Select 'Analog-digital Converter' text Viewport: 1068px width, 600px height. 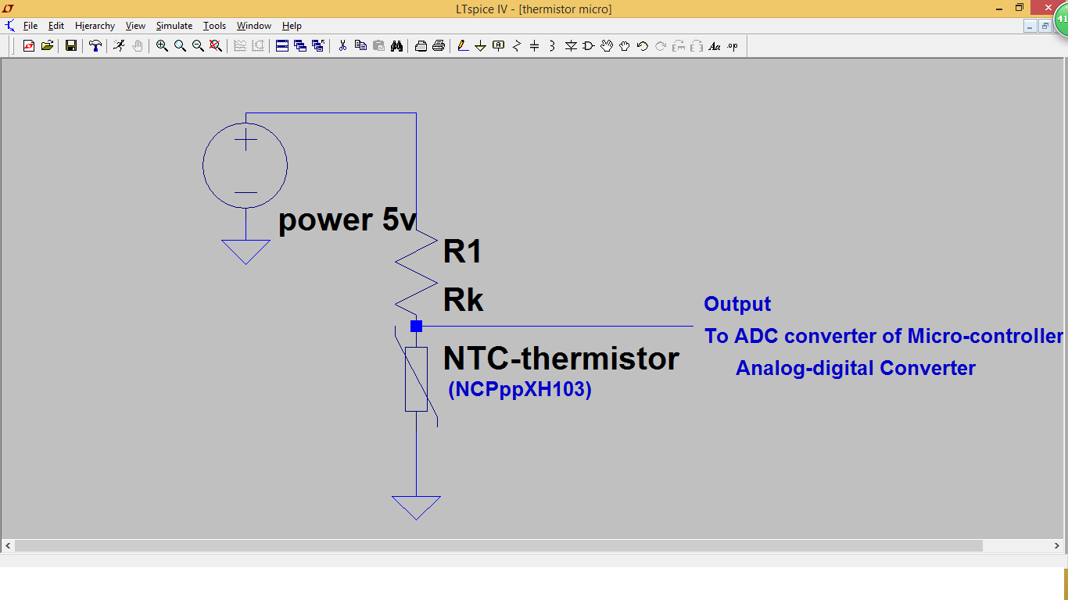pyautogui.click(x=855, y=368)
